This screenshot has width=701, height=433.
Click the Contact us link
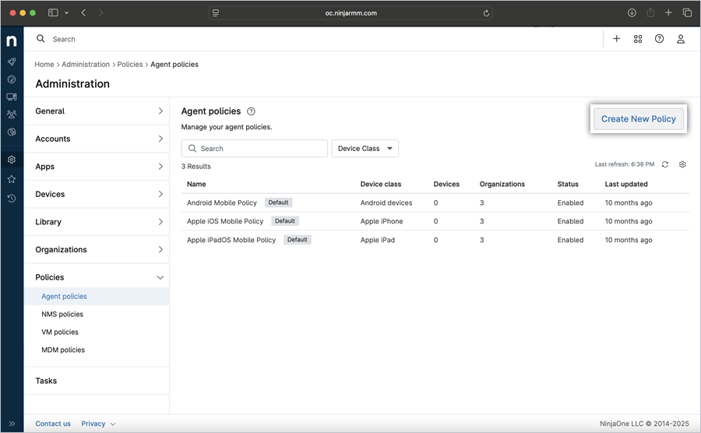point(53,424)
